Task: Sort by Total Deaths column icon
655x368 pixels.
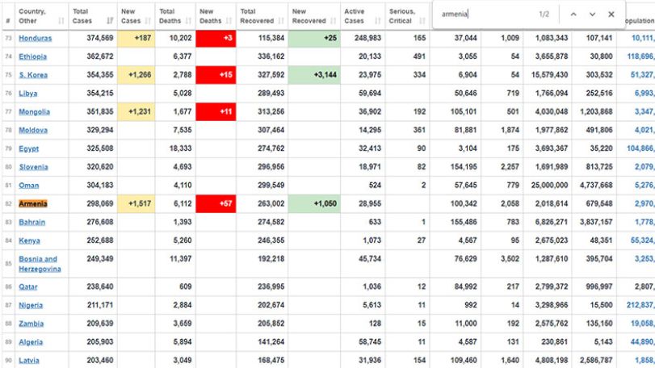Action: coord(188,21)
